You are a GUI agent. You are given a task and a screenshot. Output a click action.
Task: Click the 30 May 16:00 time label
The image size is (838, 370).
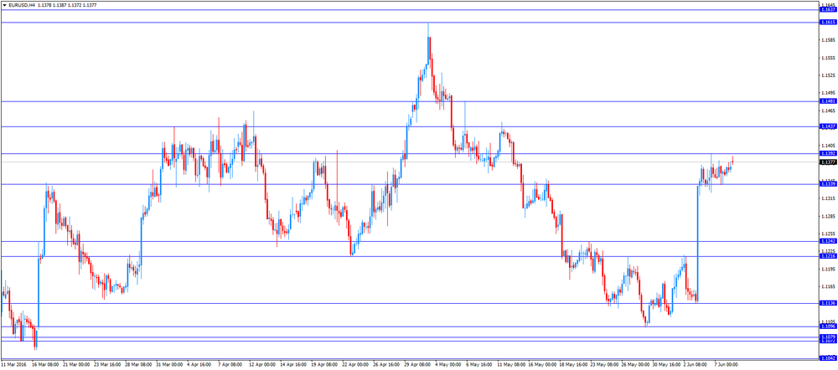[x=665, y=366]
